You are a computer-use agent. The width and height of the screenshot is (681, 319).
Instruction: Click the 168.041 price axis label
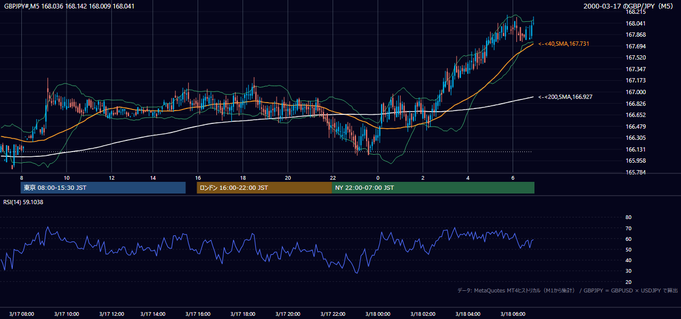pos(636,23)
